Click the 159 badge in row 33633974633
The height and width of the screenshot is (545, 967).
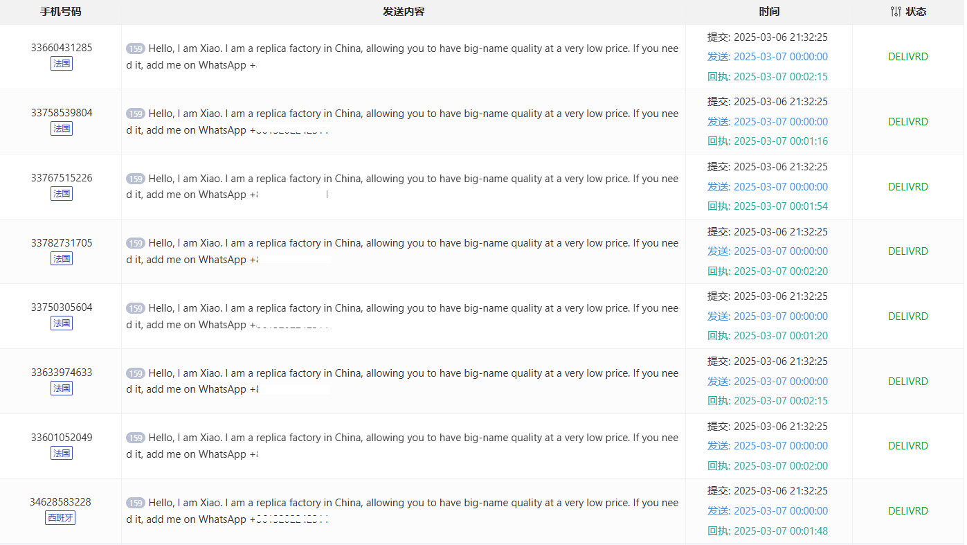(136, 373)
